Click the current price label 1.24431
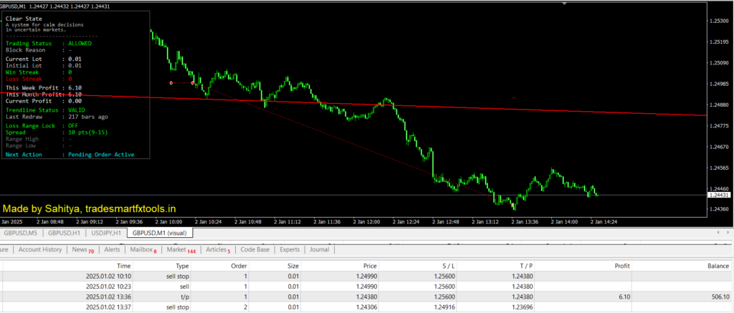Screen dimensions: 734x313 coord(718,195)
